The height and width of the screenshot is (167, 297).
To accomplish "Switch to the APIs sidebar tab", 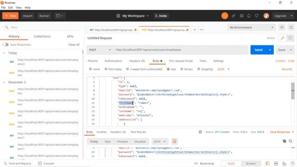I will coord(70,36).
